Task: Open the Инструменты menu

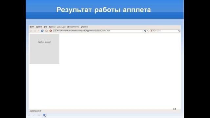Action: click(73, 27)
